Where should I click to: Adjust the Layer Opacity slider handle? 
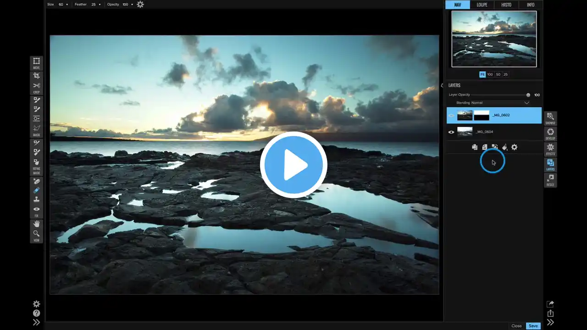click(x=528, y=95)
